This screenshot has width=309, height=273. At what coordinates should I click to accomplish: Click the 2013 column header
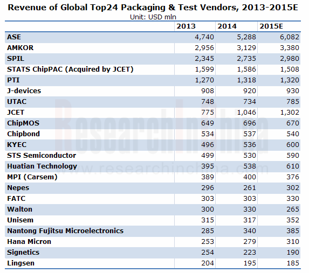click(x=186, y=26)
